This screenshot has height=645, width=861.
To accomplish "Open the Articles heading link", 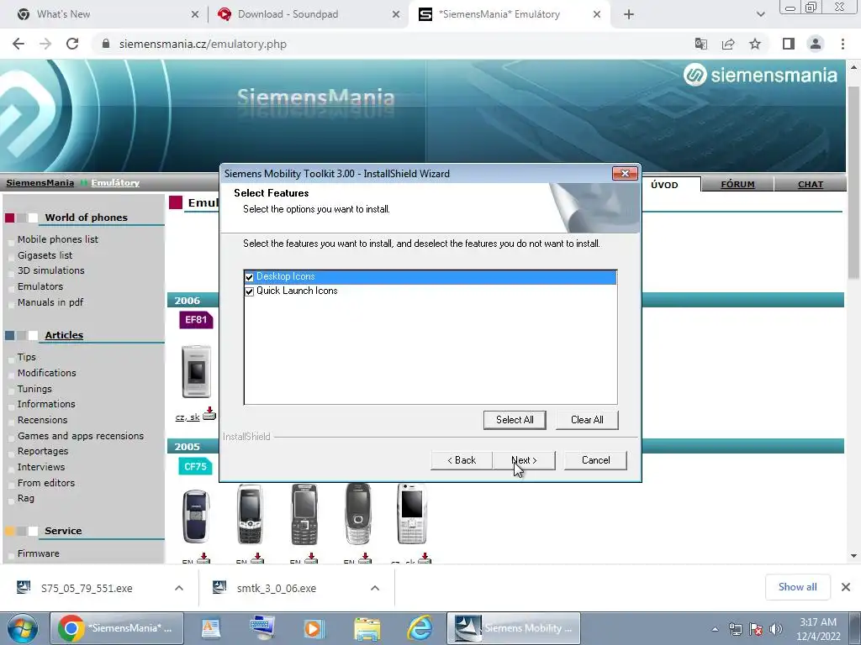I will click(64, 335).
